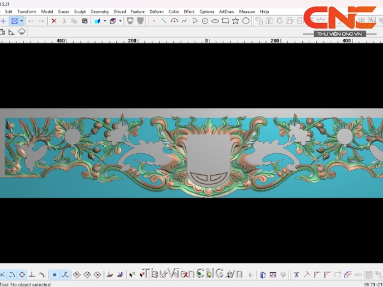Screen dimensions: 383x287
Task: Click the red Delete X icon
Action: pyautogui.click(x=54, y=21)
